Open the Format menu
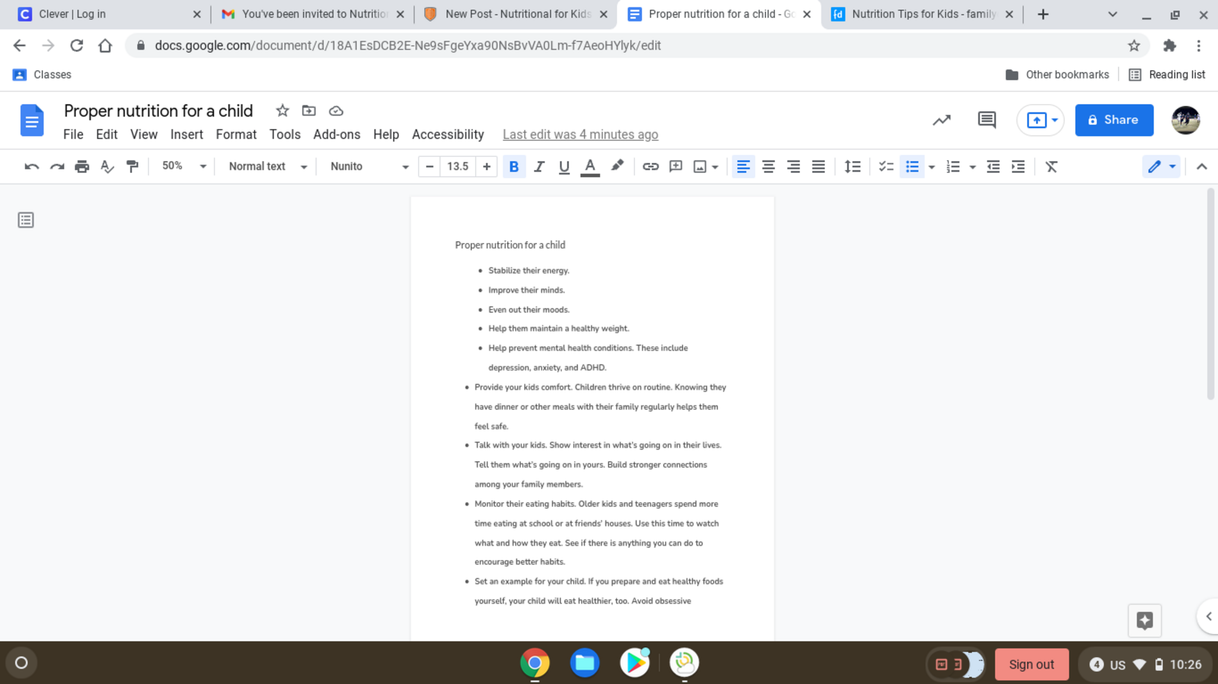This screenshot has width=1218, height=684. pos(236,135)
